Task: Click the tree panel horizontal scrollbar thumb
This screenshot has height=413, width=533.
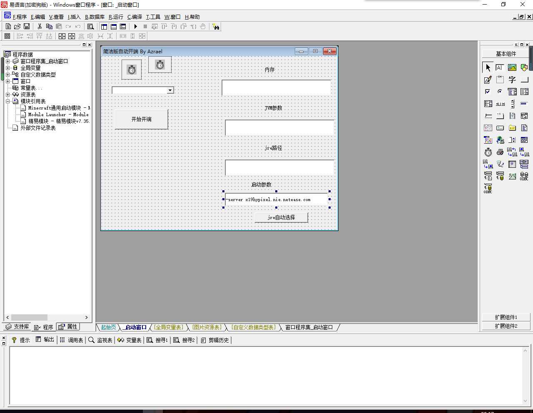Action: click(x=29, y=317)
